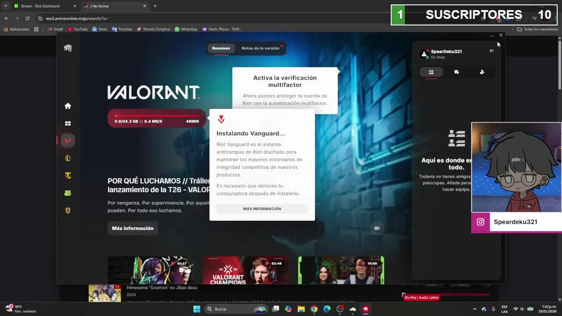
Task: Open the Gartic Phone bookmark
Action: click(x=222, y=29)
